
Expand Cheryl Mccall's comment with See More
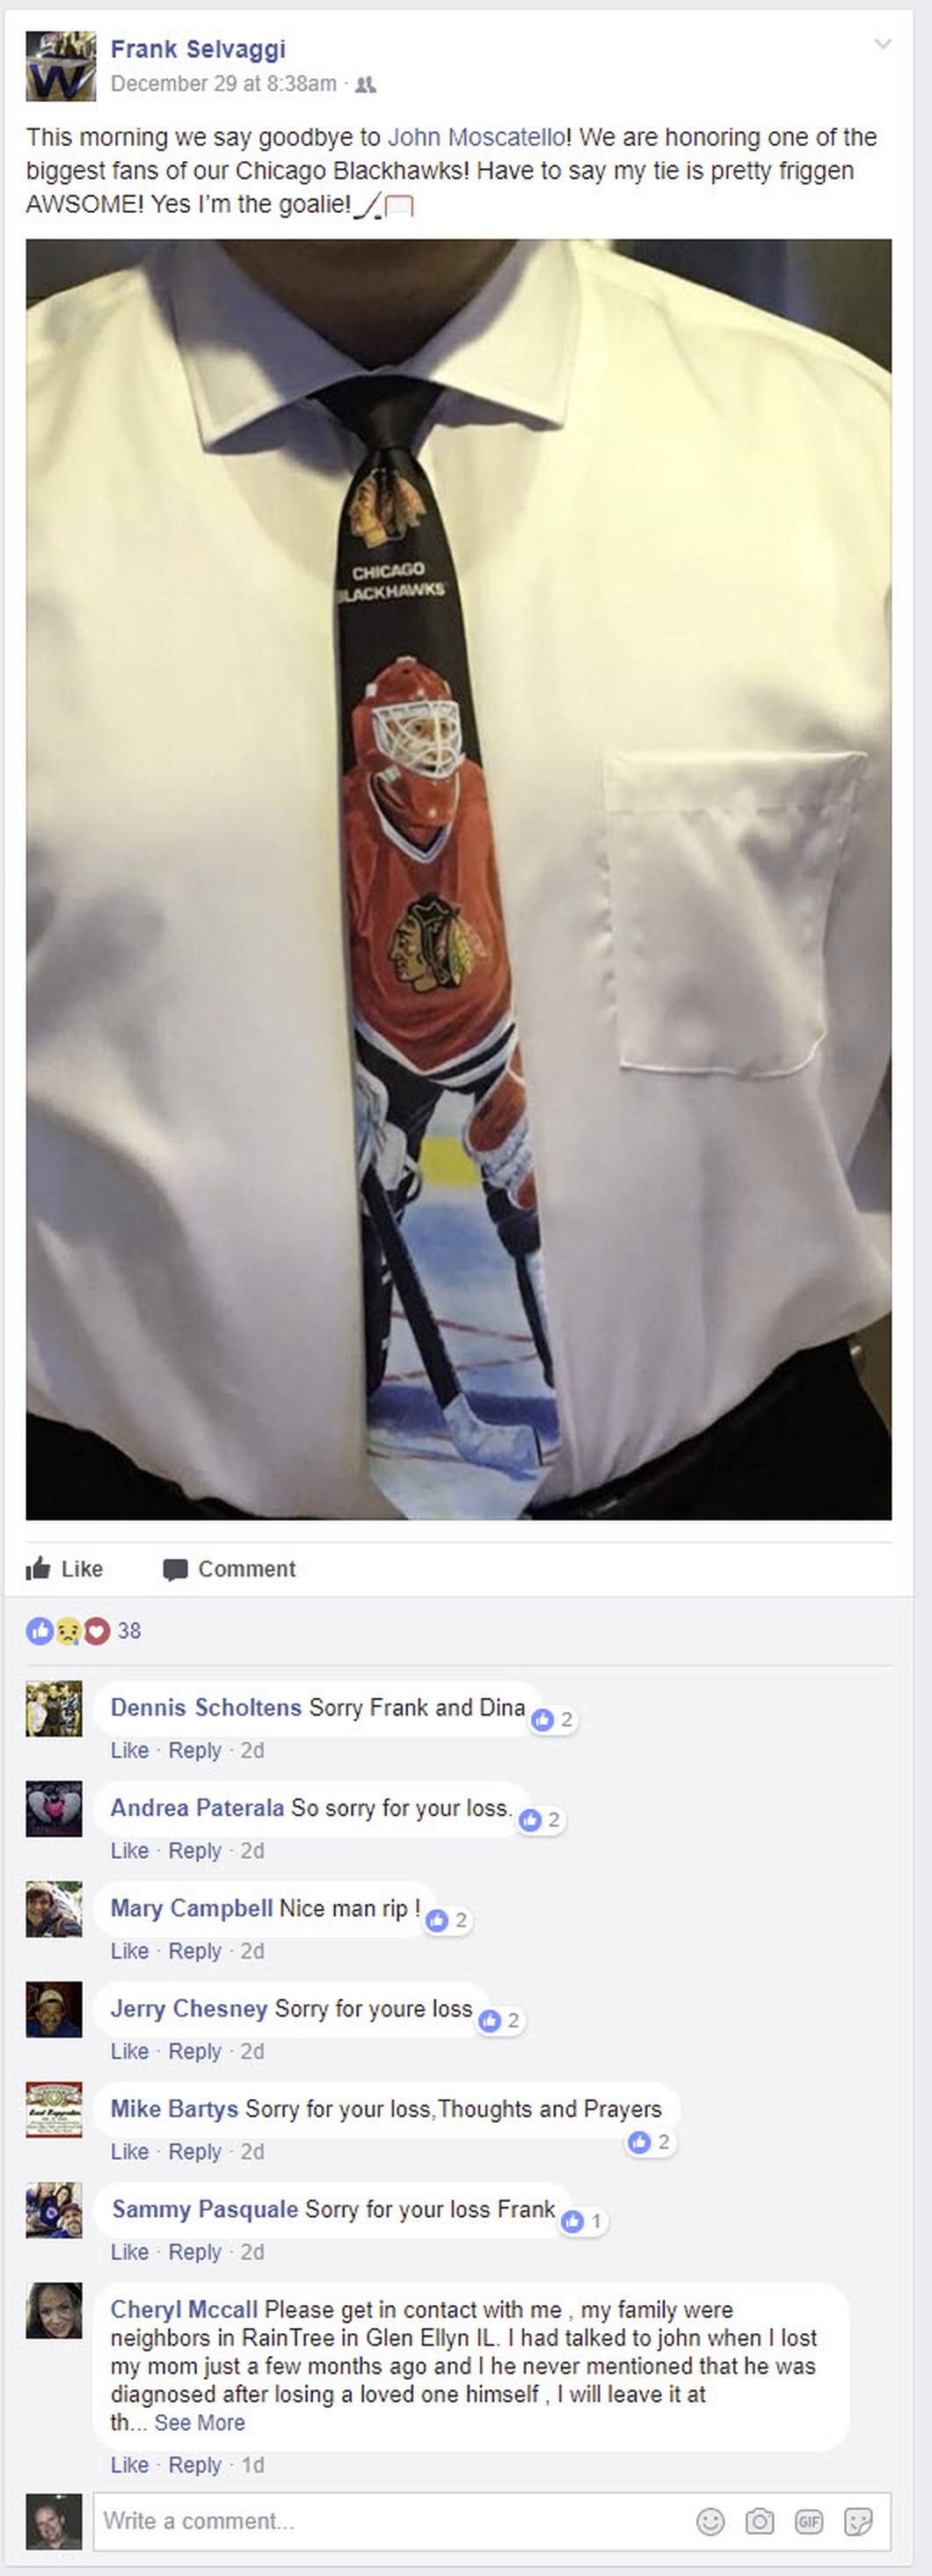coord(200,2422)
